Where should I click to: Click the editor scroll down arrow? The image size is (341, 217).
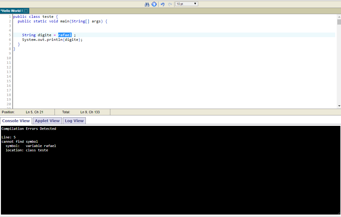[x=339, y=106]
